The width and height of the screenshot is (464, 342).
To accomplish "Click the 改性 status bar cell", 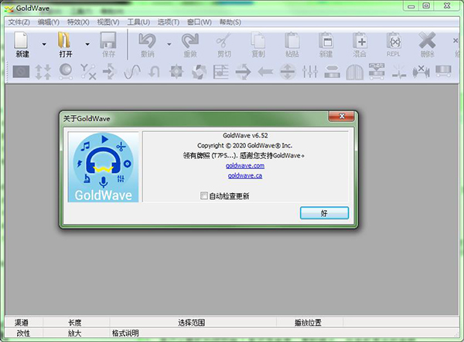I will 23,334.
